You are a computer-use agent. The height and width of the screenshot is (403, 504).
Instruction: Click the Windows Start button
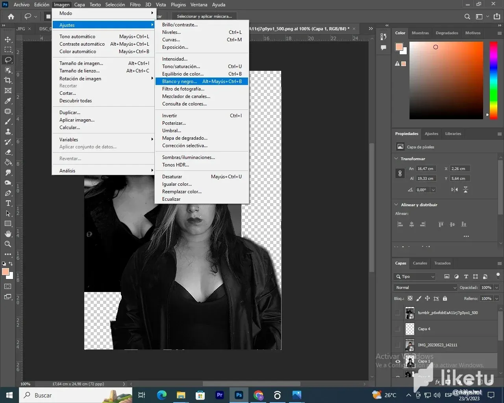(x=9, y=395)
